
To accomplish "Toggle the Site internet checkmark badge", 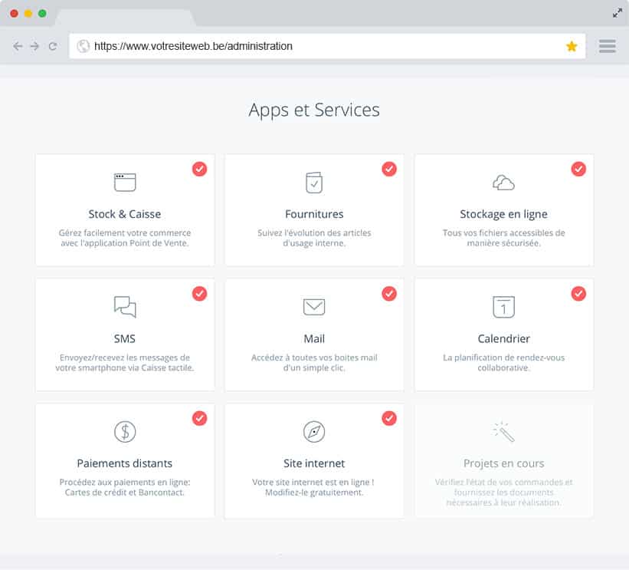I will (x=389, y=418).
